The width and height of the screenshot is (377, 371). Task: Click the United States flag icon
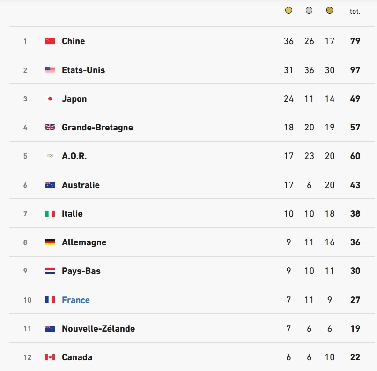[x=50, y=70]
